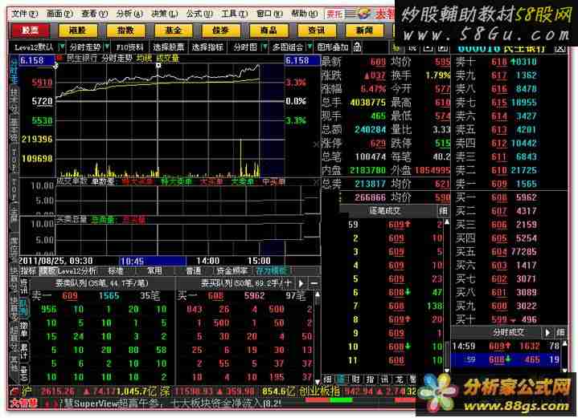578x418 pixels.
Task: Select the 港股 category button
Action: click(x=78, y=30)
